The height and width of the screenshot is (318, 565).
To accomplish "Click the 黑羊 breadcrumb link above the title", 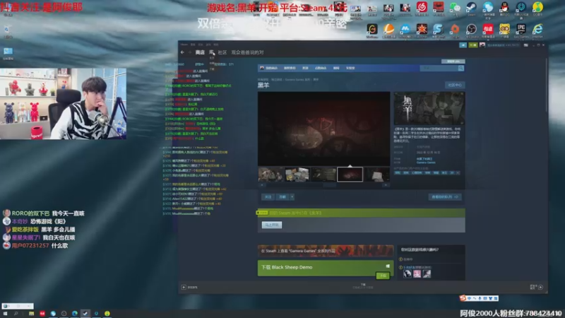I will click(316, 79).
